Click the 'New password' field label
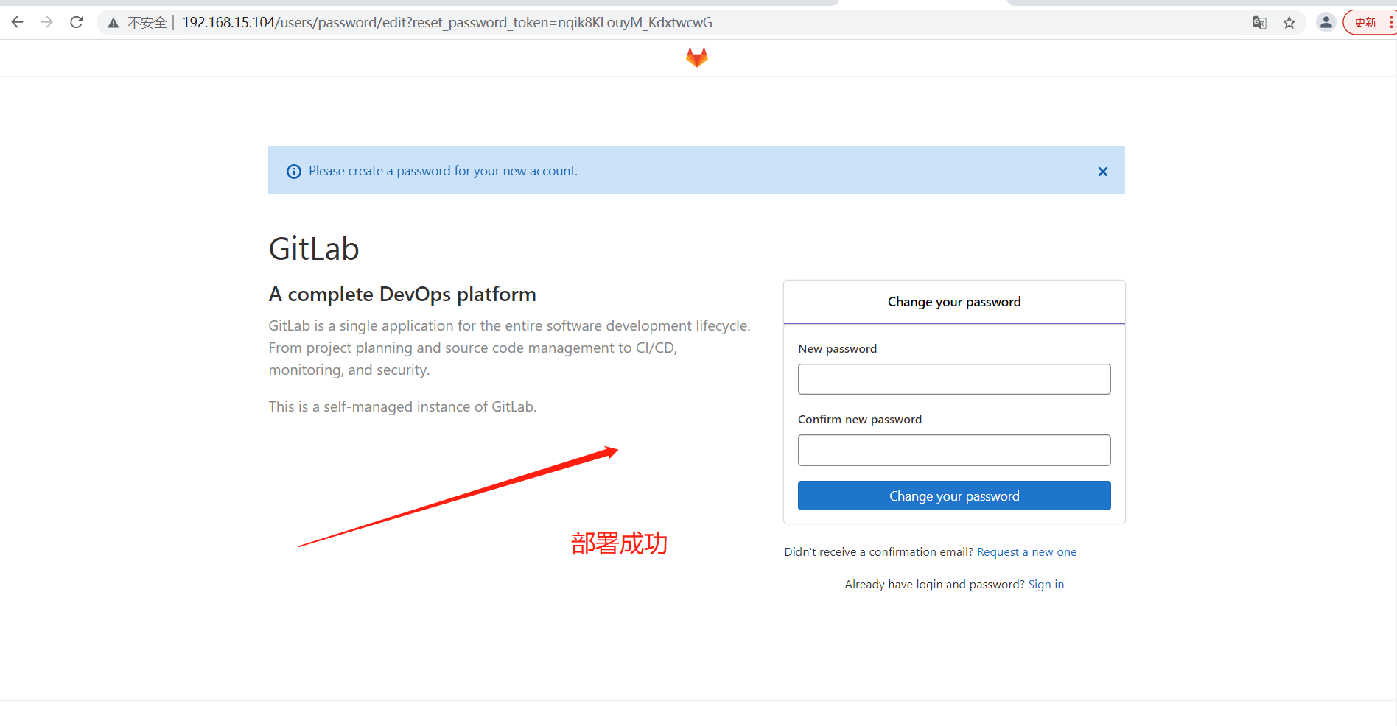This screenshot has height=726, width=1397. tap(837, 349)
